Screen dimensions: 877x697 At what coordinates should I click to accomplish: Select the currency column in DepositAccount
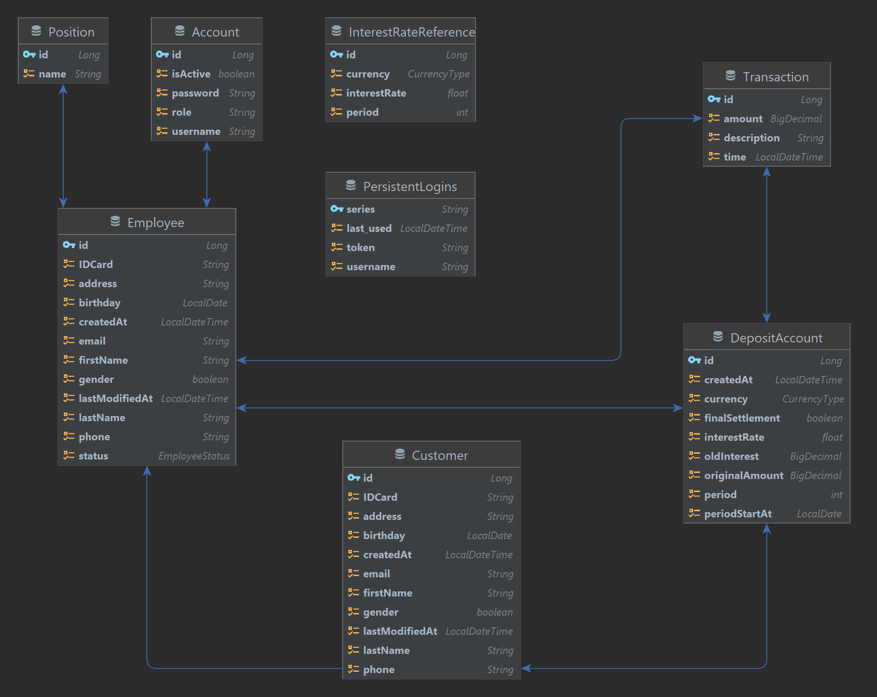[x=767, y=399]
